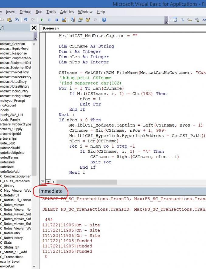
Task: Open Properties Window icon
Action: (x=80, y=20)
